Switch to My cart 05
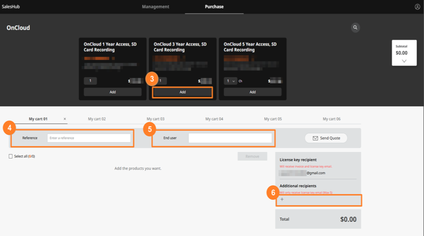Image resolution: width=424 pixels, height=236 pixels. [273, 119]
